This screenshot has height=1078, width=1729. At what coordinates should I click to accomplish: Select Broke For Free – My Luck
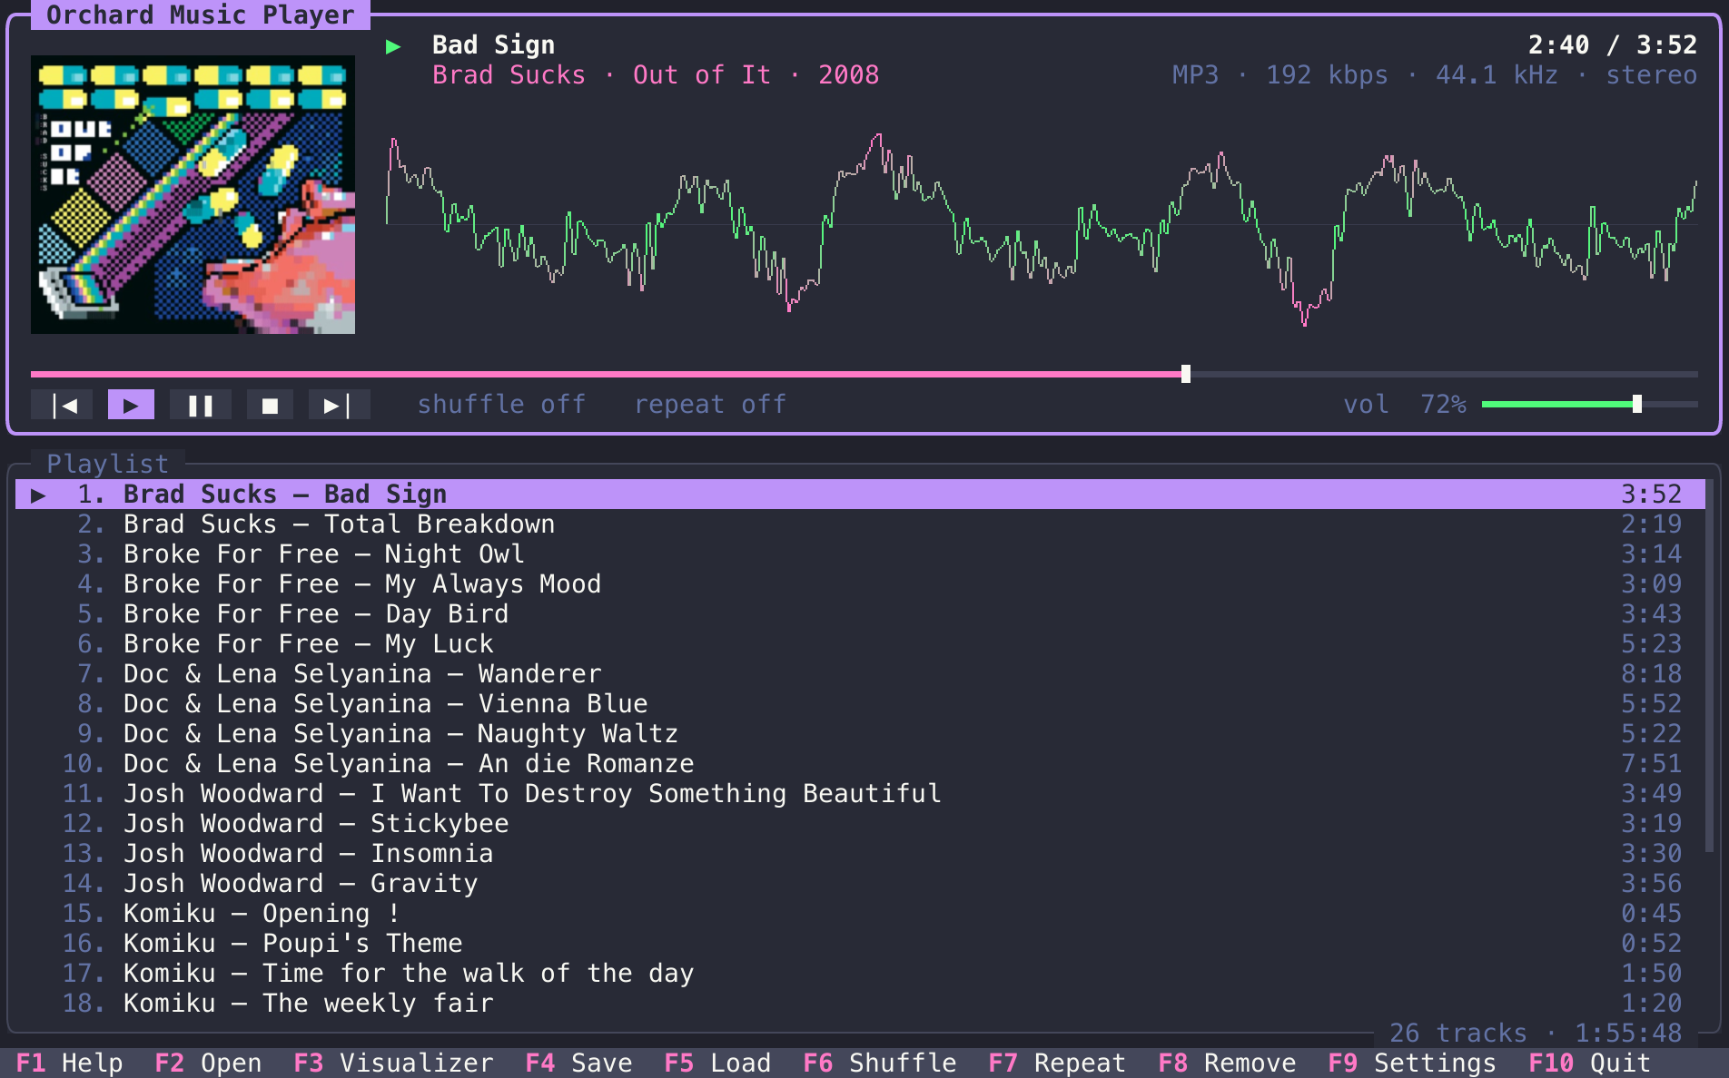coord(860,644)
